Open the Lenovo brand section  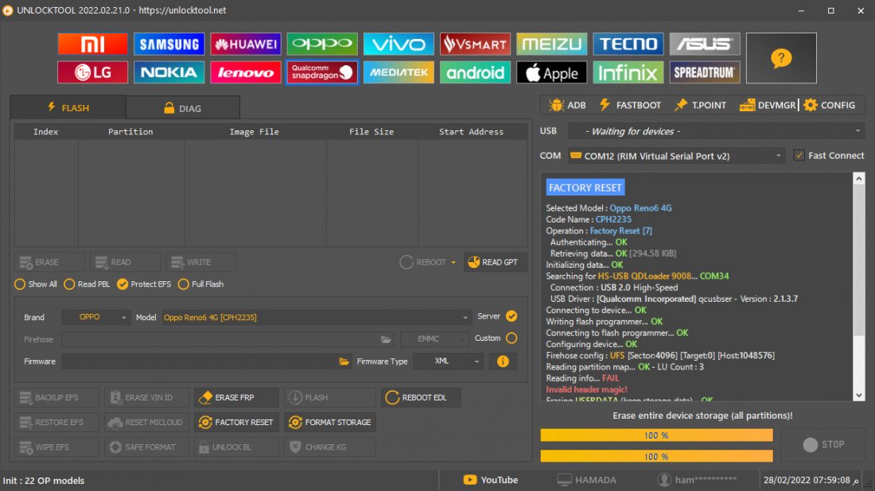click(246, 72)
